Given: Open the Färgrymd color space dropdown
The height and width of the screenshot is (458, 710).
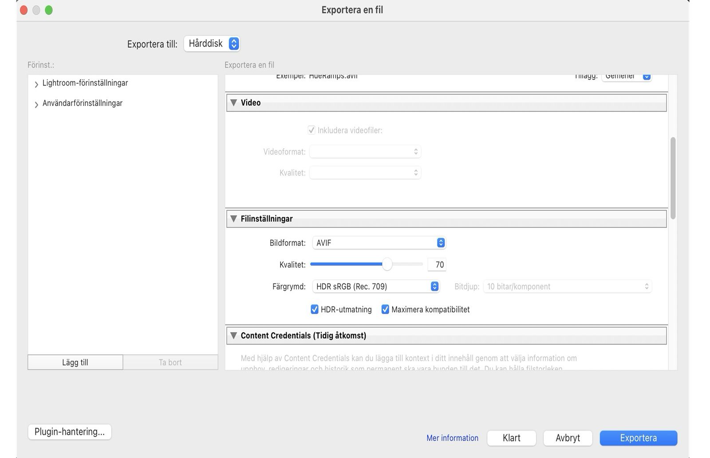Looking at the screenshot, I should tap(375, 286).
